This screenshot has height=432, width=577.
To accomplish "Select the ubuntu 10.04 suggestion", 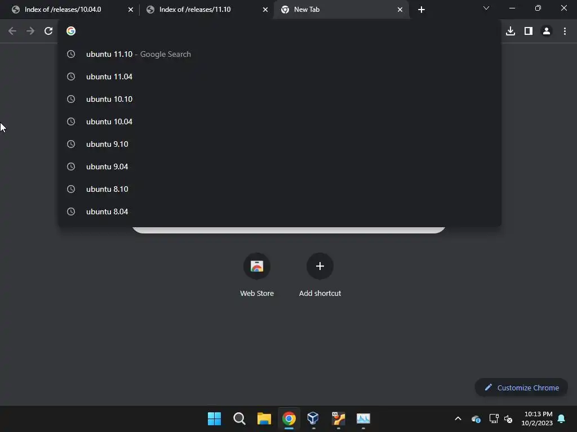I will tap(279, 121).
